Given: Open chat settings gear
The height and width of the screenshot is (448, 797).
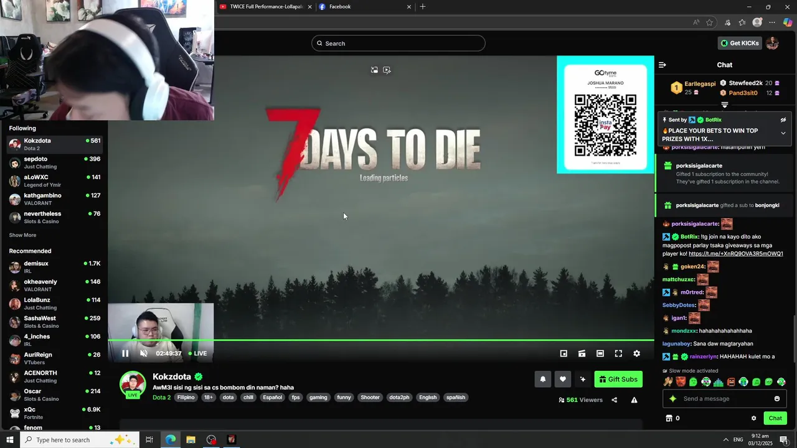Looking at the screenshot, I should click(753, 418).
